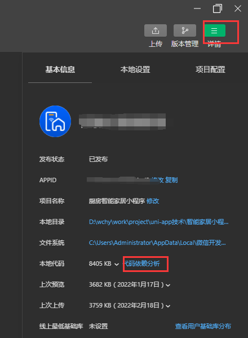The height and width of the screenshot is (338, 248).
Task: Restore down the window using overlapping squares icon
Action: pyautogui.click(x=217, y=8)
